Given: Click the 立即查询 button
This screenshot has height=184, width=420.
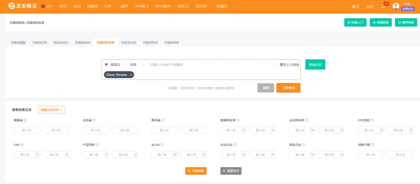Looking at the screenshot, I should click(x=289, y=88).
